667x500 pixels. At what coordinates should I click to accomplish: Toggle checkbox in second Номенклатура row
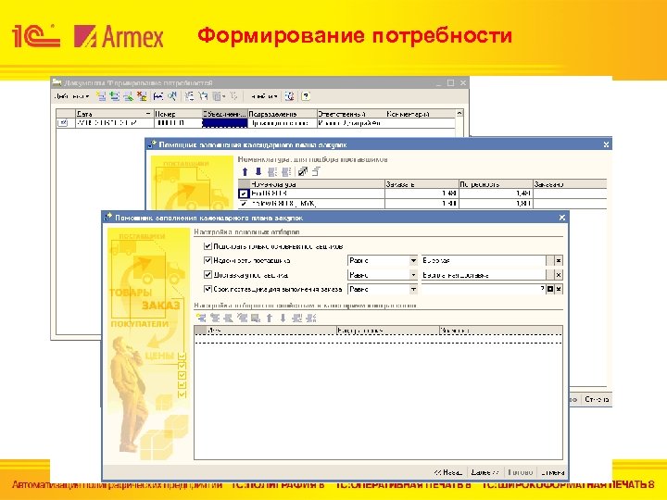click(x=244, y=204)
